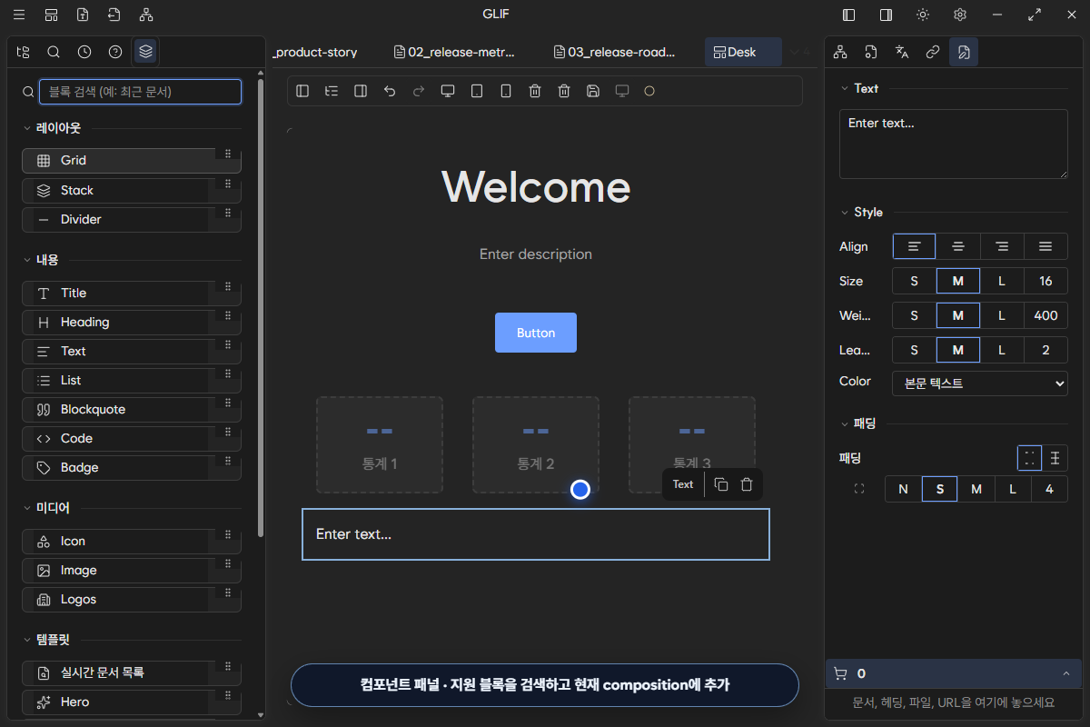Viewport: 1090px width, 727px height.
Task: Set text alignment to left
Action: click(x=914, y=246)
